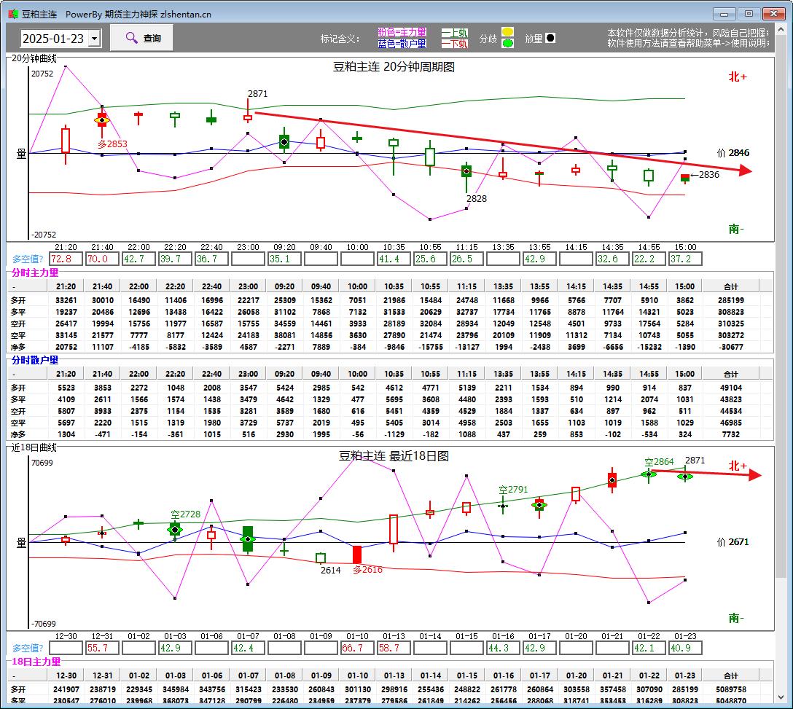
Task: Select the 蓝色=散户量 legend label
Action: (402, 44)
